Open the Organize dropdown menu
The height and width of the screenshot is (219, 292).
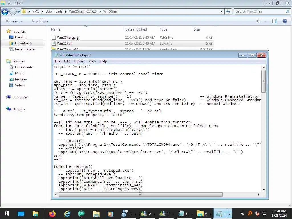click(14, 21)
